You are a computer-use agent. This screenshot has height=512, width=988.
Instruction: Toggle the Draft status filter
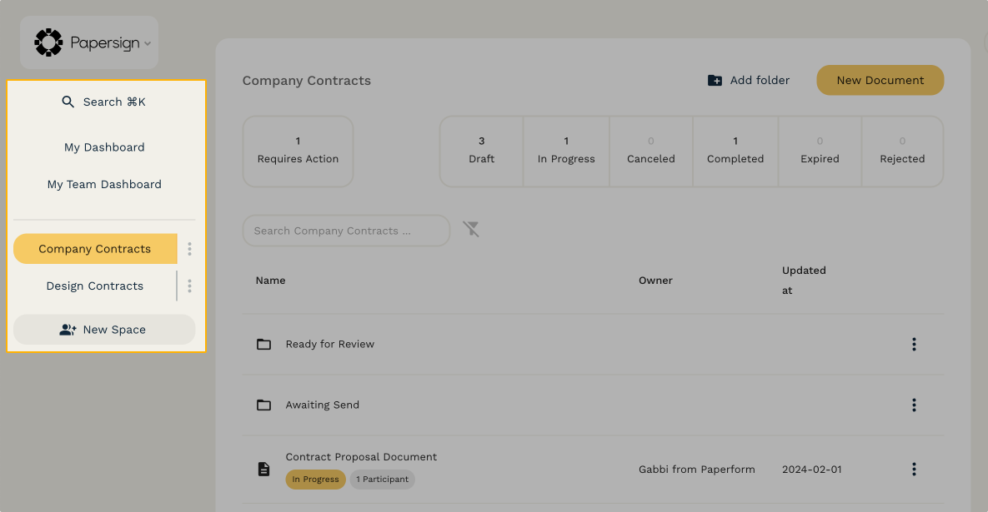click(x=481, y=151)
